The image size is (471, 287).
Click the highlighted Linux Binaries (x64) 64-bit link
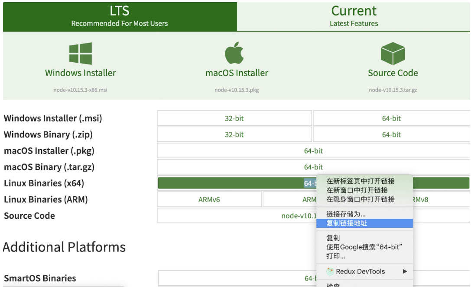[x=237, y=183]
